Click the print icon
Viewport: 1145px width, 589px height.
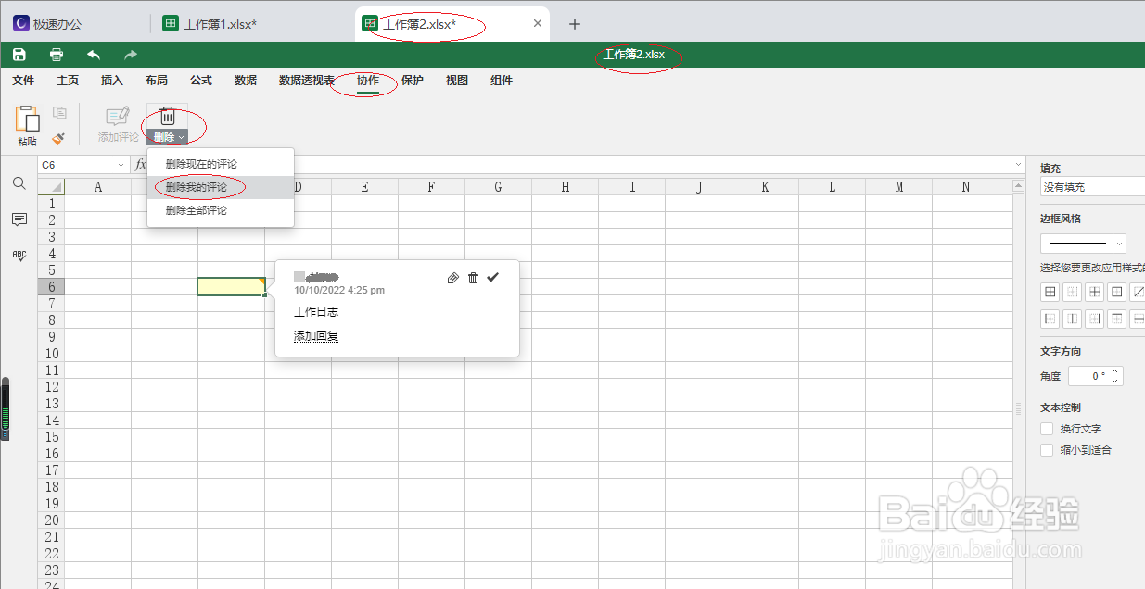click(55, 54)
